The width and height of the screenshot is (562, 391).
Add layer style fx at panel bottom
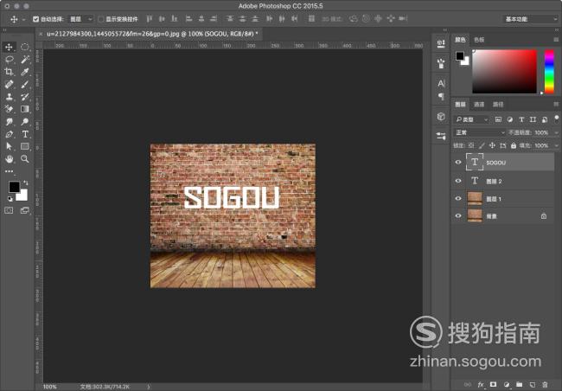click(481, 385)
